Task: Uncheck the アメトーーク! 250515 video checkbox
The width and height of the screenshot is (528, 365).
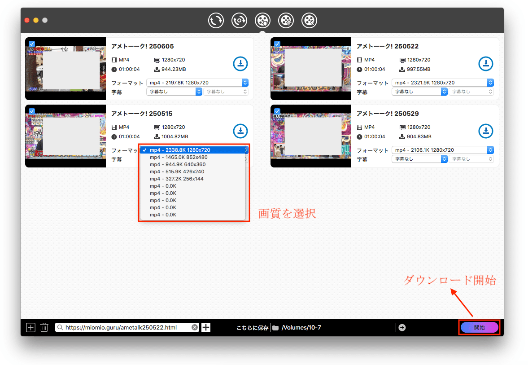Action: coord(32,111)
